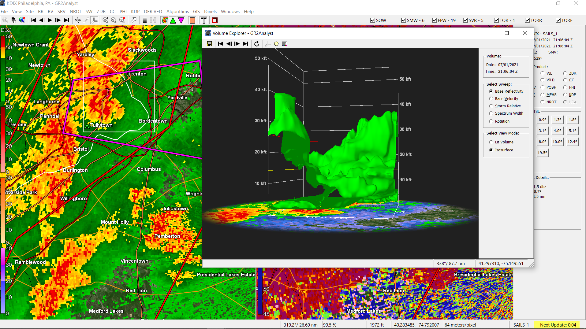
Task: Select the 0.9° tilt button
Action: 543,120
